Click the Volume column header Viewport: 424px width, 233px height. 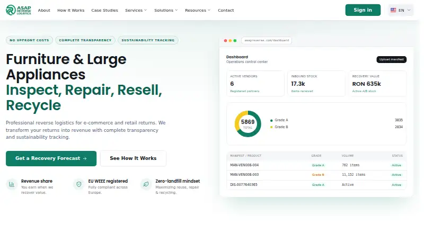(348, 156)
